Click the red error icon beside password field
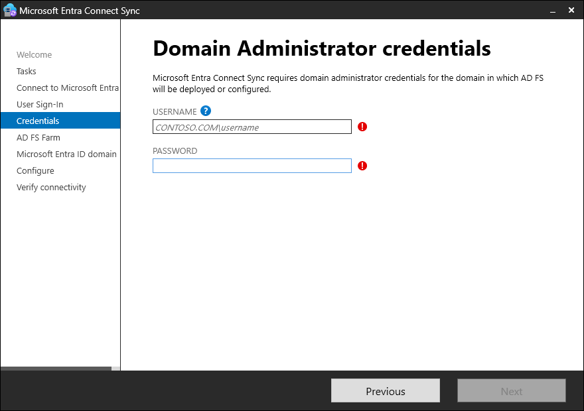584x411 pixels. pos(362,166)
